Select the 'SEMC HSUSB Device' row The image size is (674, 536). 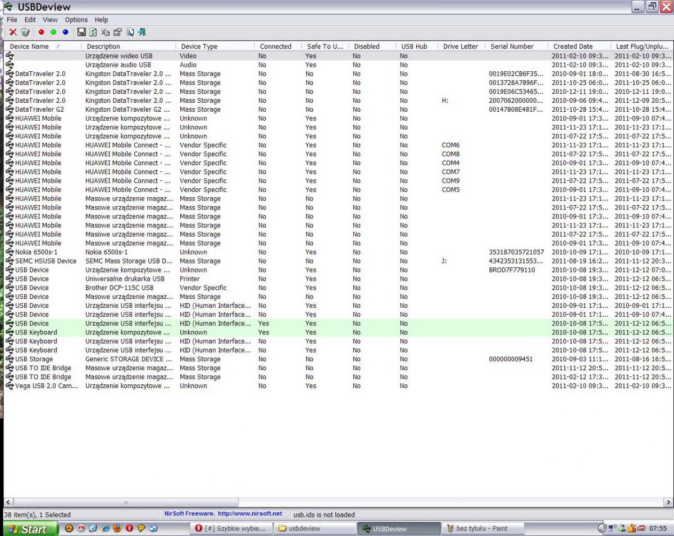coord(339,261)
